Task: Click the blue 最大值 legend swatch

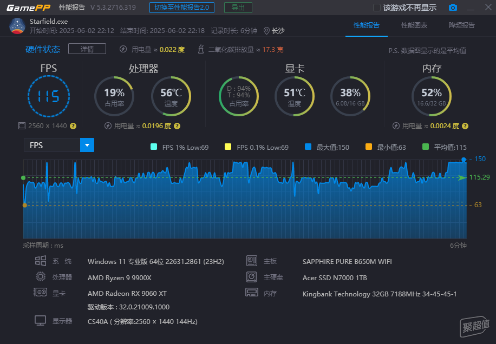Action: pos(308,147)
